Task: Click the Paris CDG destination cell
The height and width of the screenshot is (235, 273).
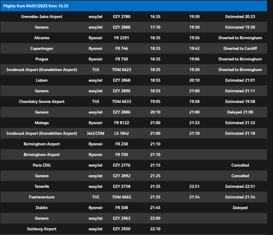Action: pyautogui.click(x=42, y=165)
